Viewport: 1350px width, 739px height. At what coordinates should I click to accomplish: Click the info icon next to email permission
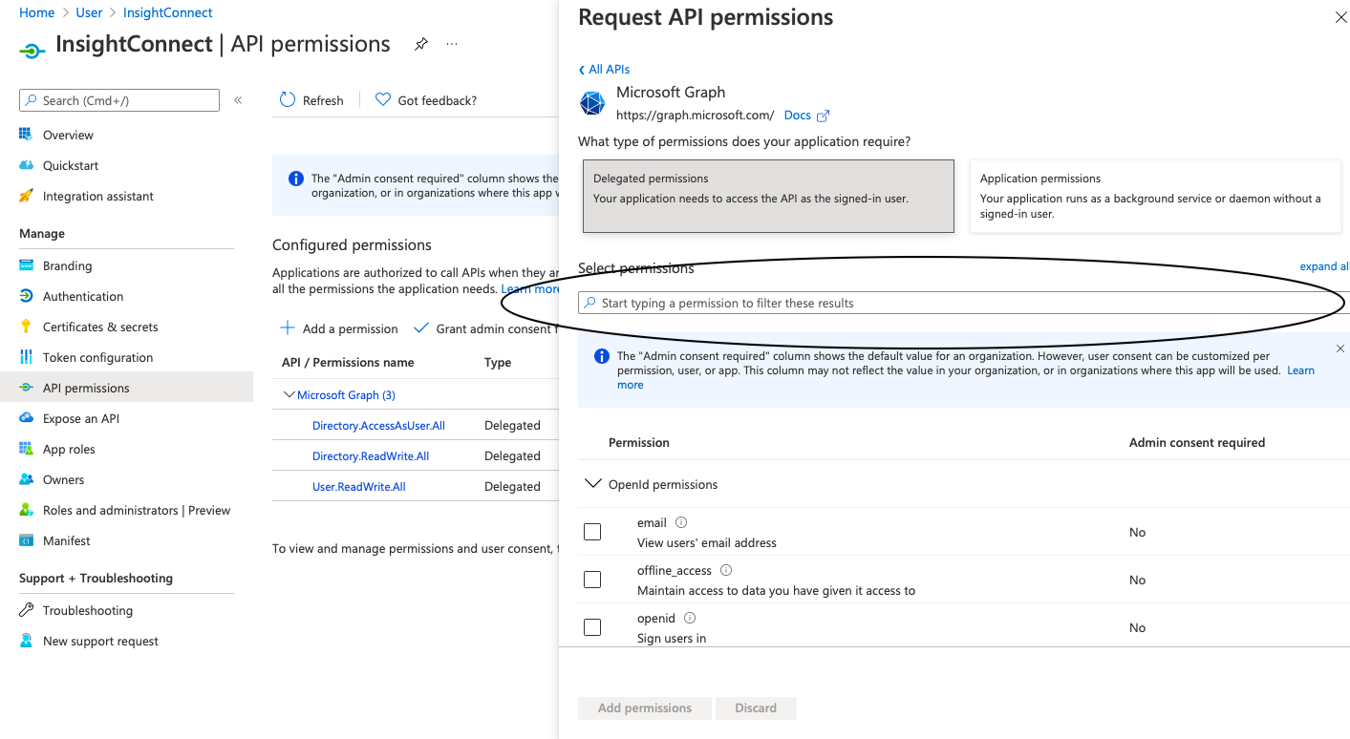click(x=681, y=522)
